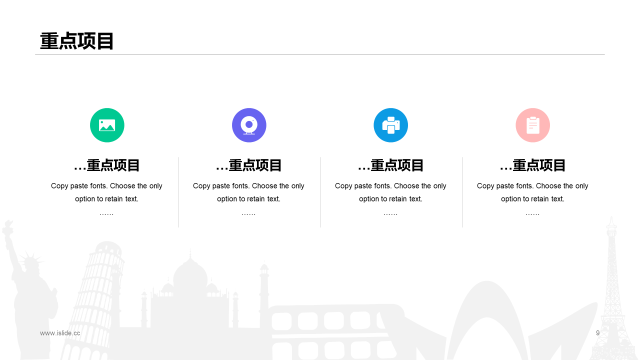Click the slide title 重点项目 at top
640x360 pixels.
tap(77, 41)
